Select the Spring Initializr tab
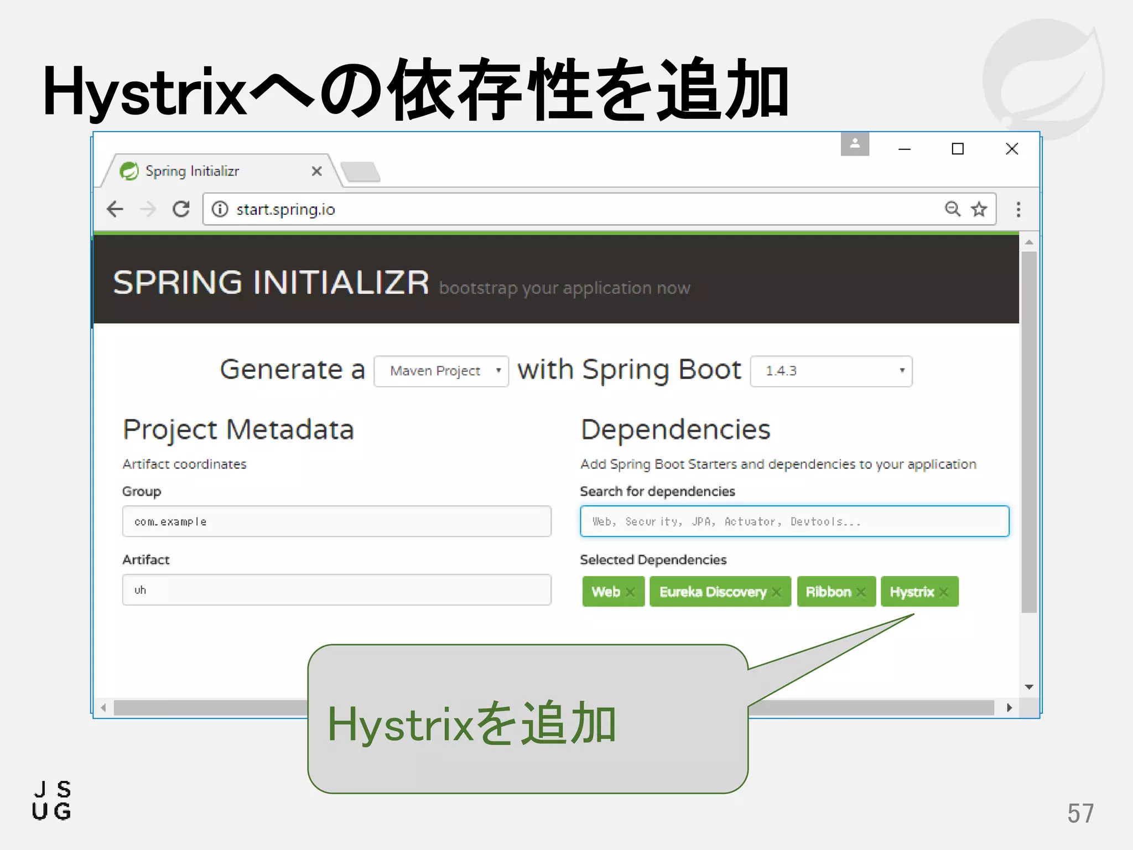Image resolution: width=1133 pixels, height=850 pixels. coord(221,171)
